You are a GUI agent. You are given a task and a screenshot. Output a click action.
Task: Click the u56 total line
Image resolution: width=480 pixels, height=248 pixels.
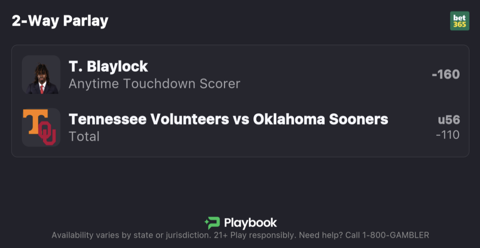tap(448, 120)
